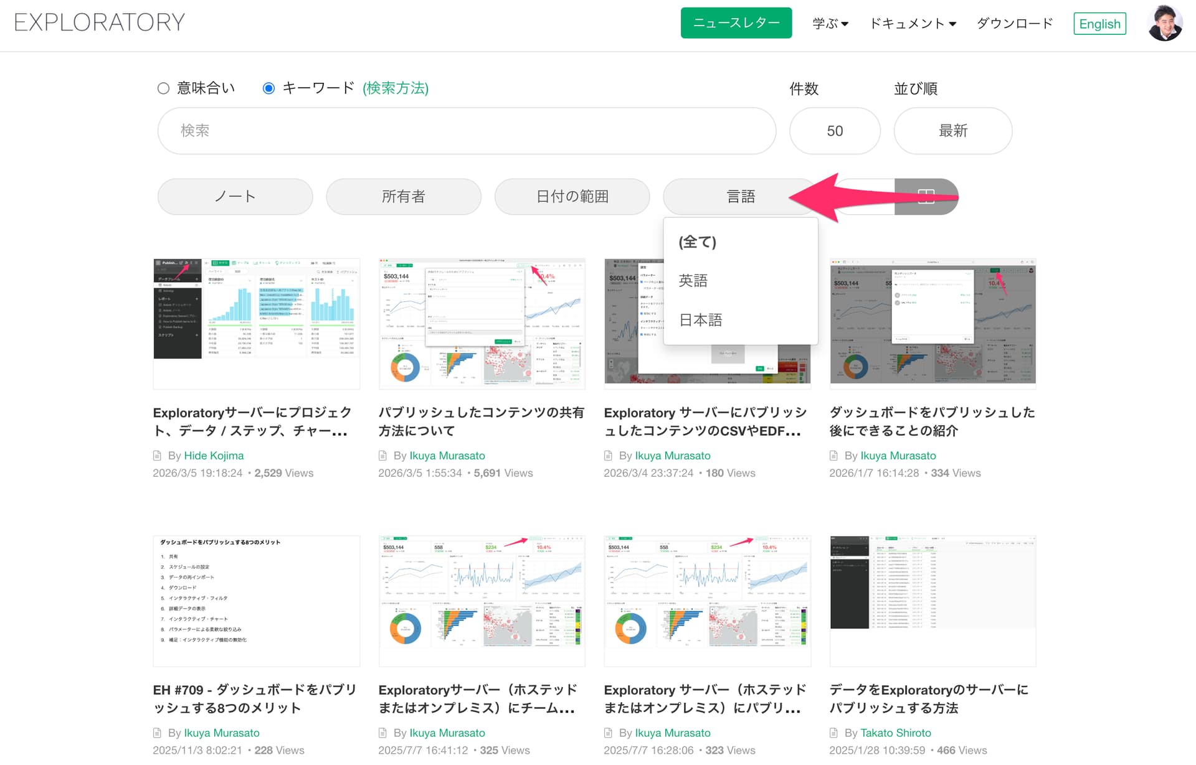Open the 並び順 dropdown showing 最新
1196x765 pixels.
coord(953,131)
